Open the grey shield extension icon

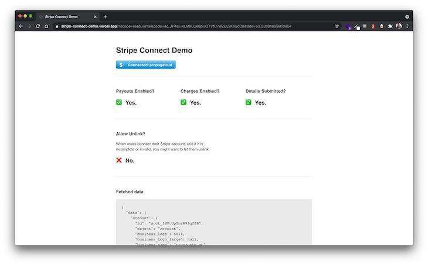click(x=365, y=26)
